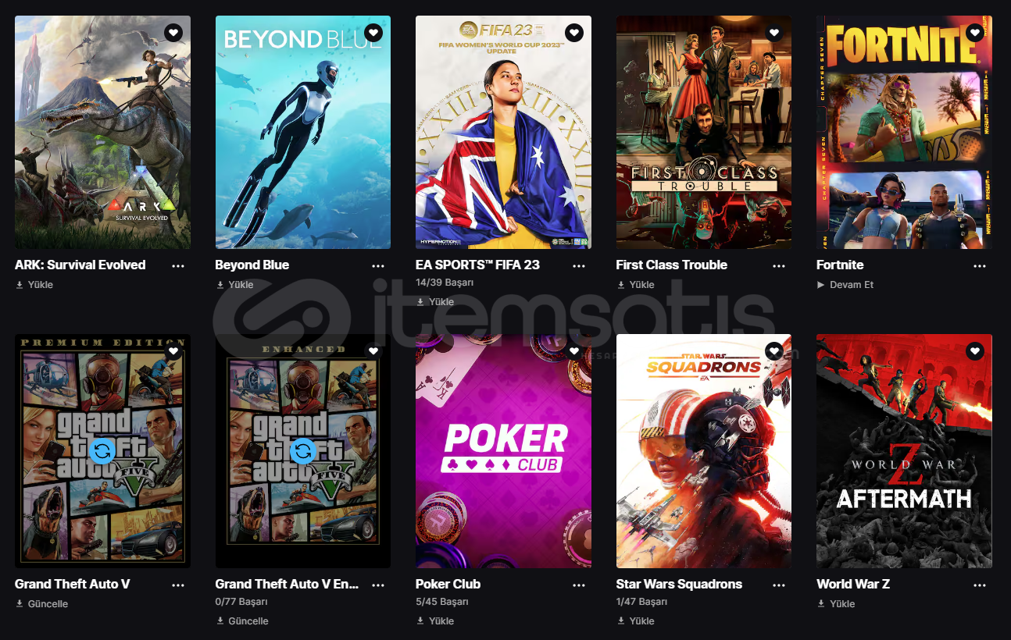Toggle favorite heart on Beyond Blue cover
The image size is (1011, 640).
pyautogui.click(x=373, y=33)
